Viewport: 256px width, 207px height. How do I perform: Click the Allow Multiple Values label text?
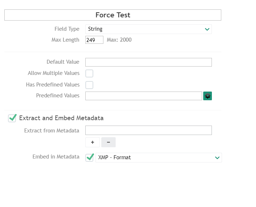pos(54,73)
